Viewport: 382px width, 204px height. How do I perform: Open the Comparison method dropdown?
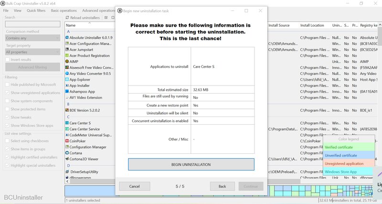pyautogui.click(x=32, y=38)
